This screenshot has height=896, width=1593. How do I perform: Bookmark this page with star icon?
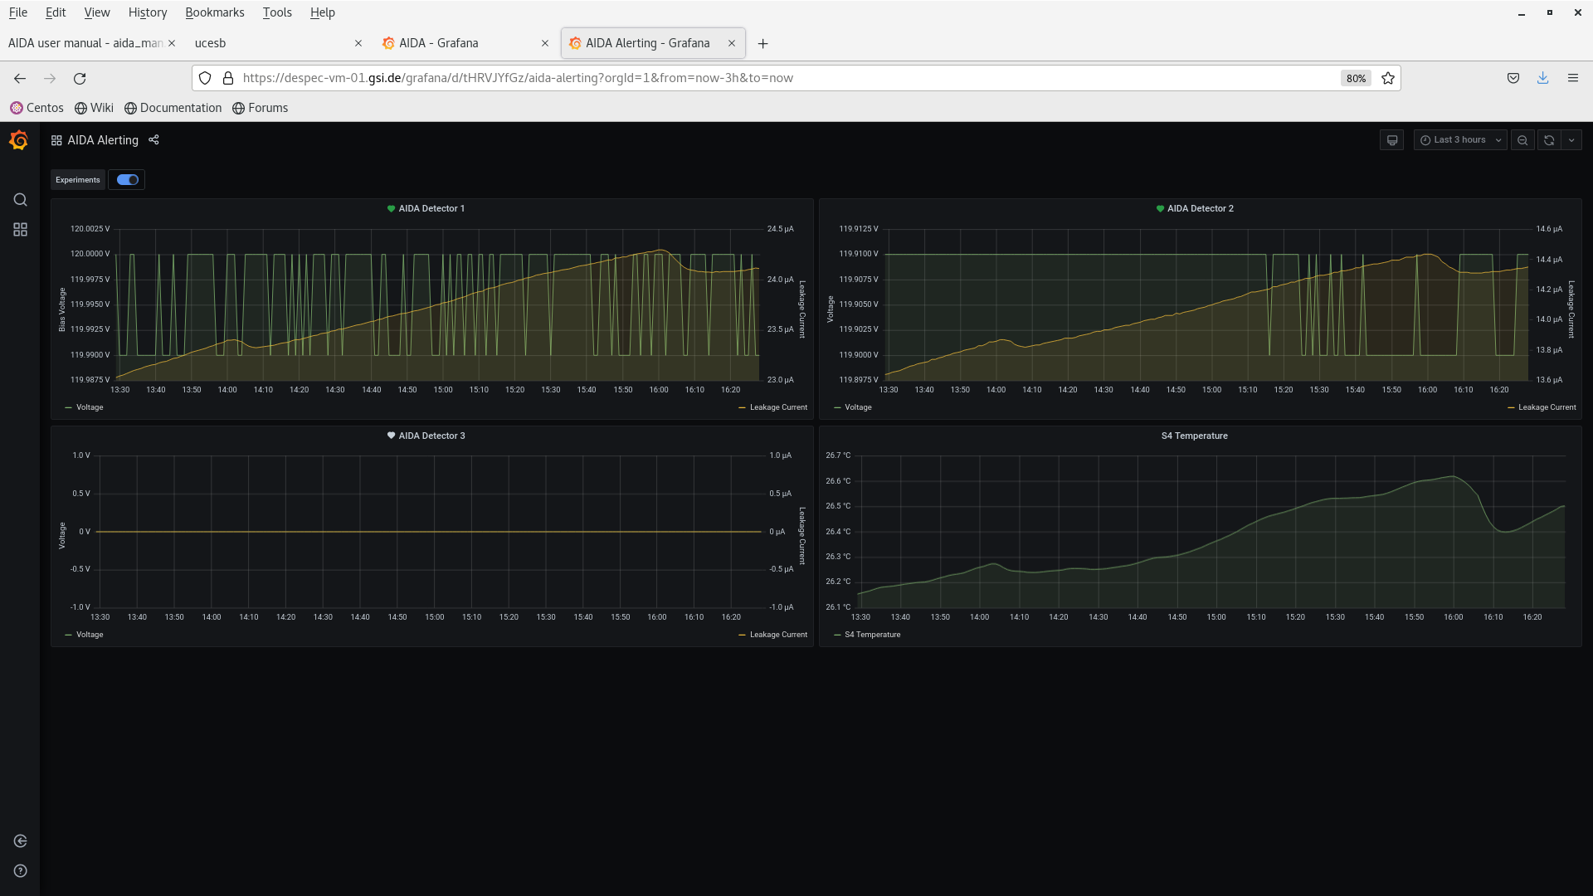1388,78
